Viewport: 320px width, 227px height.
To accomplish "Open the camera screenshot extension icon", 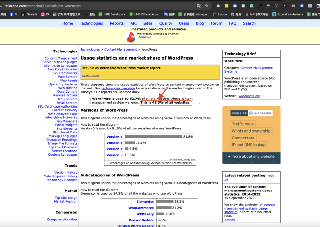I will tap(218, 6).
